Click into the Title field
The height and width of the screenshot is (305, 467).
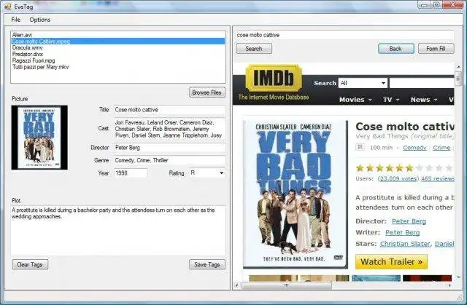(x=169, y=110)
